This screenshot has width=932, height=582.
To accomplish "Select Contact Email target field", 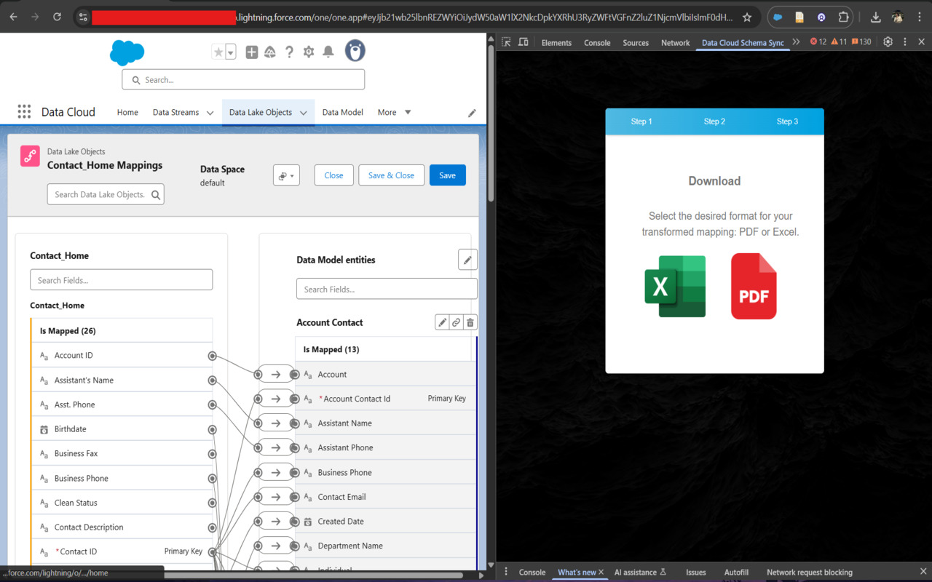I will pos(386,497).
